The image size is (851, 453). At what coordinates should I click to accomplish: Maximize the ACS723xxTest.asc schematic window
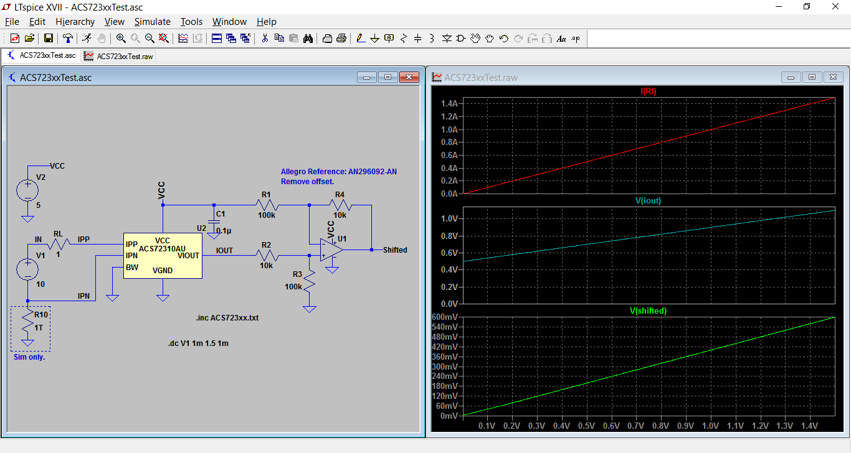[387, 77]
